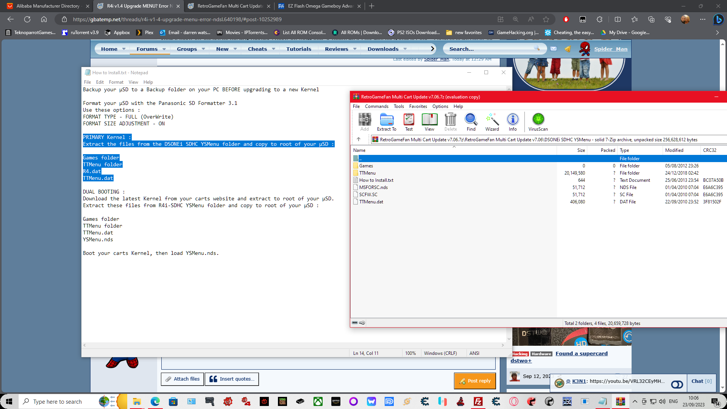Click the Add icon in WinRAR toolbar

(x=365, y=122)
